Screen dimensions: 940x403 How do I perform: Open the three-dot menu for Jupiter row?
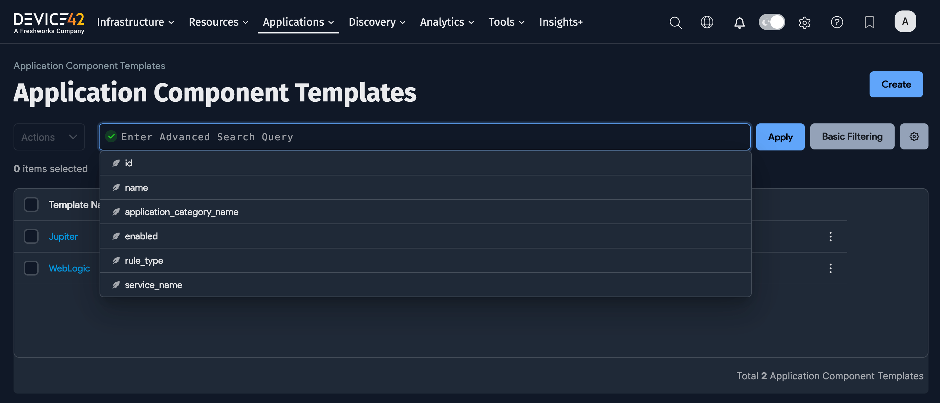(830, 236)
